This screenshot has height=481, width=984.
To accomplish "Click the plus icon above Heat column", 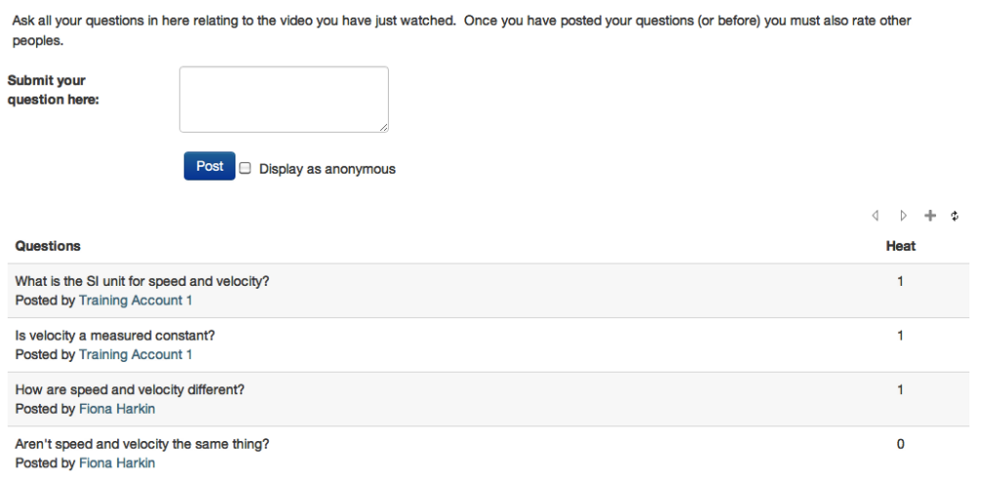I will [930, 215].
